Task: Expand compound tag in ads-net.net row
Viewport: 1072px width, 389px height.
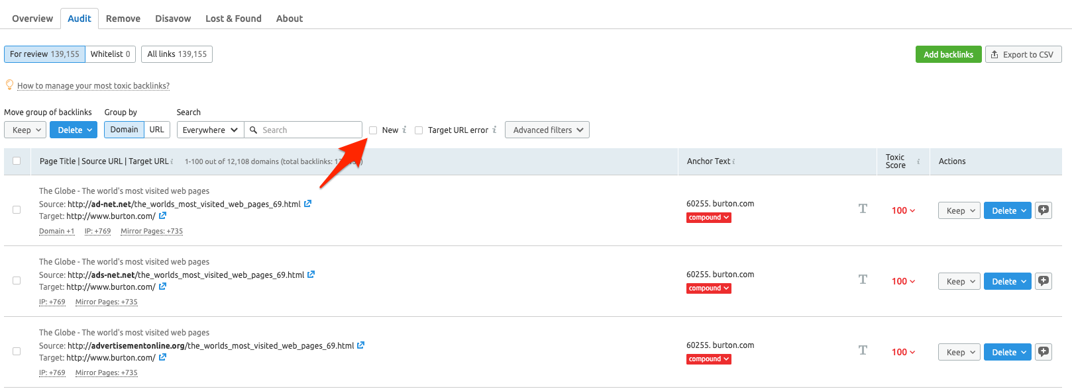Action: pyautogui.click(x=709, y=288)
